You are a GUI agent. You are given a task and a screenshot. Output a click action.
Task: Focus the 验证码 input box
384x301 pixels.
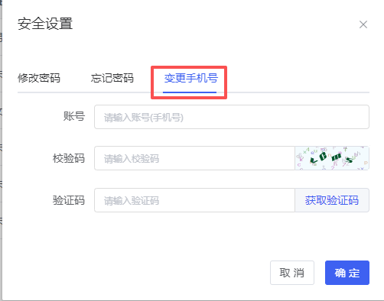[194, 200]
